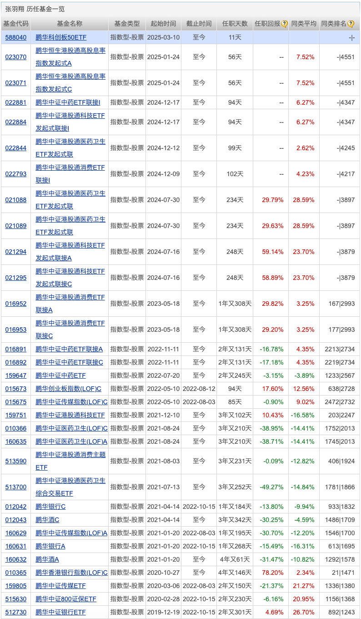Open fund code link 021089

coord(16,226)
